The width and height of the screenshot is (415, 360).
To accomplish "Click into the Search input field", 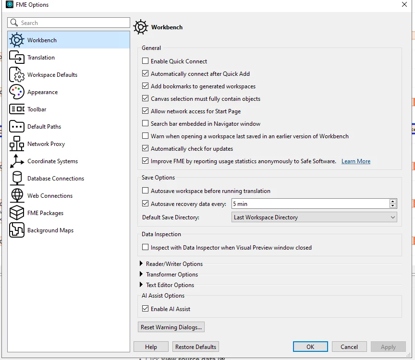I will (x=69, y=23).
